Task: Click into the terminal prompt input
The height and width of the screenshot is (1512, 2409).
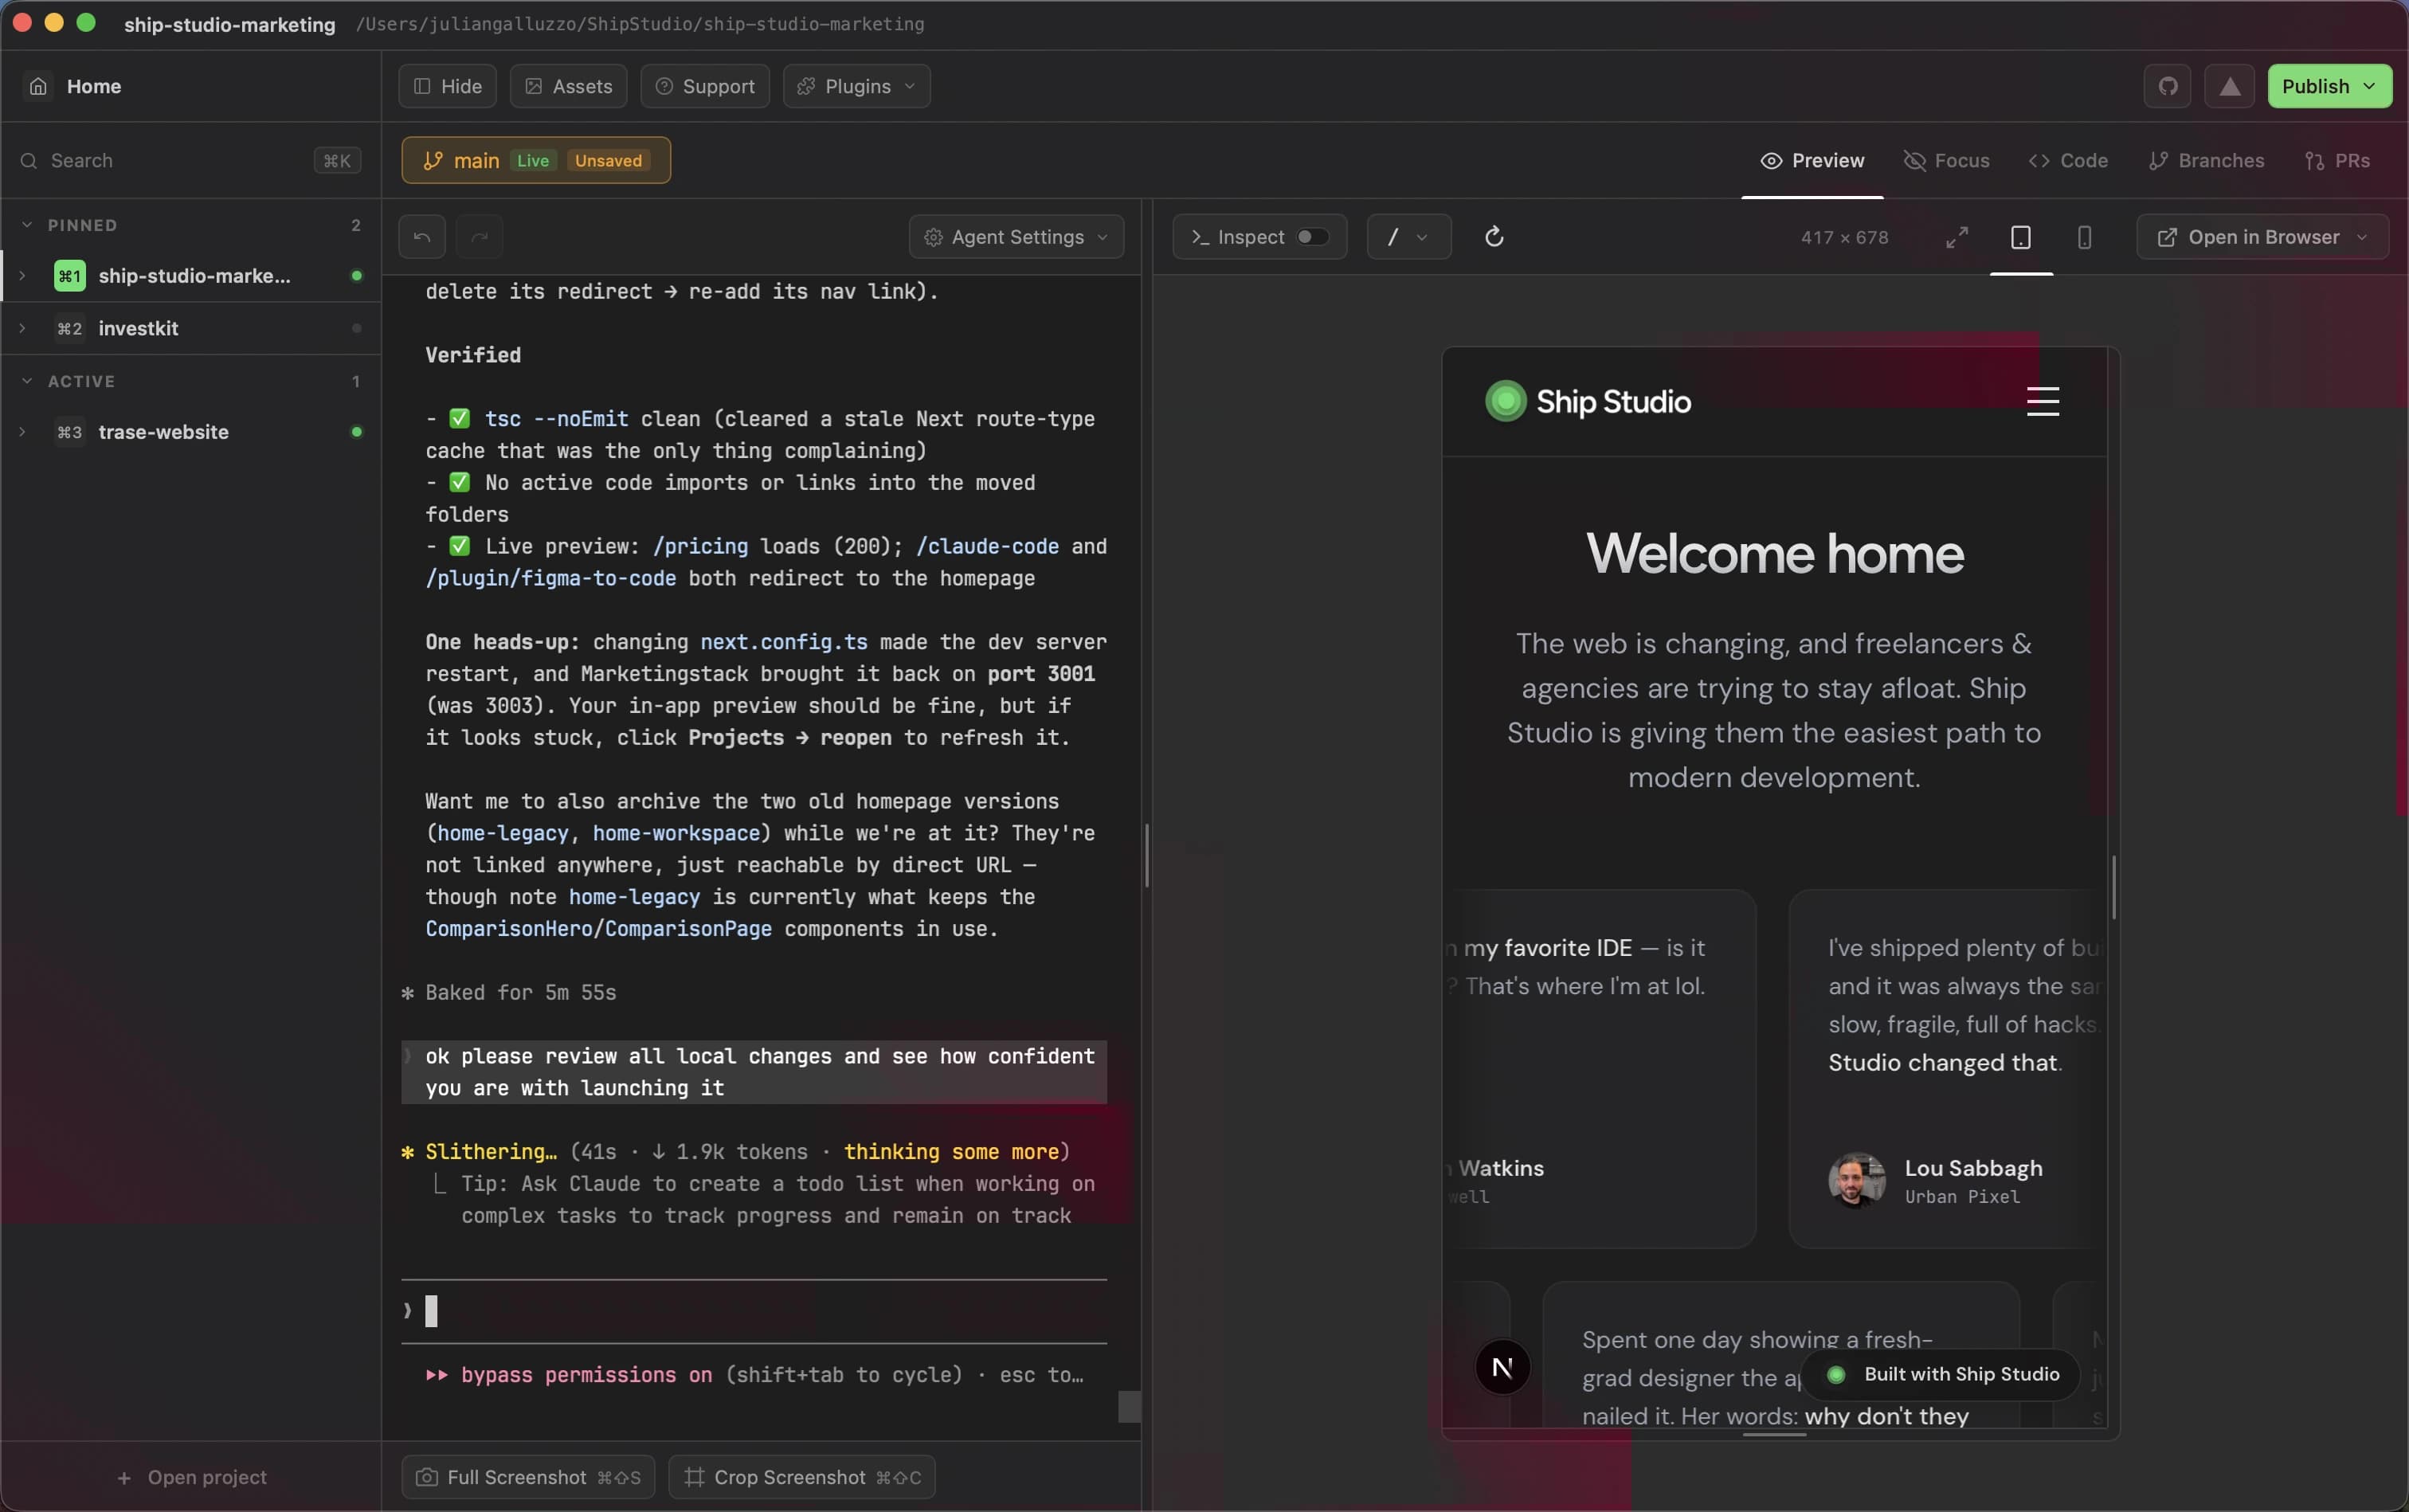Action: (x=754, y=1311)
